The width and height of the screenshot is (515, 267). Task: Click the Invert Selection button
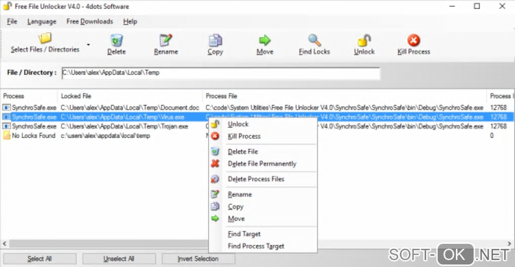pyautogui.click(x=198, y=259)
